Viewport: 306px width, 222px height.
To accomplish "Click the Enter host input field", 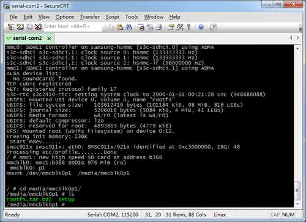I will 72,26.
